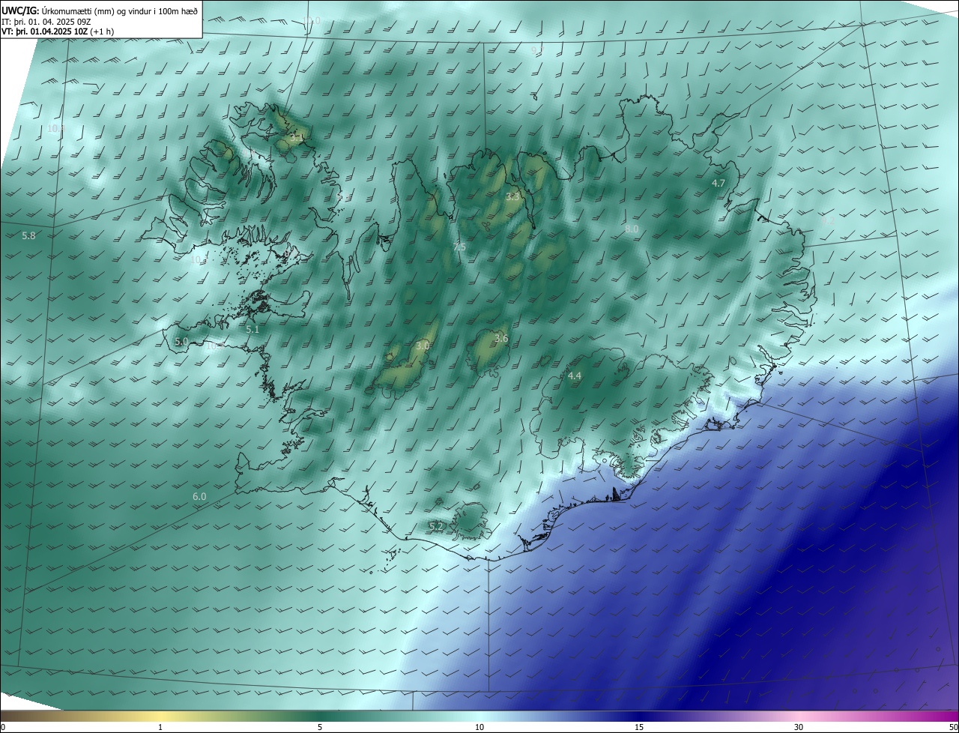Click the yellow section of the colour scale bar
Viewport: 959px width, 733px height.
pos(161,716)
